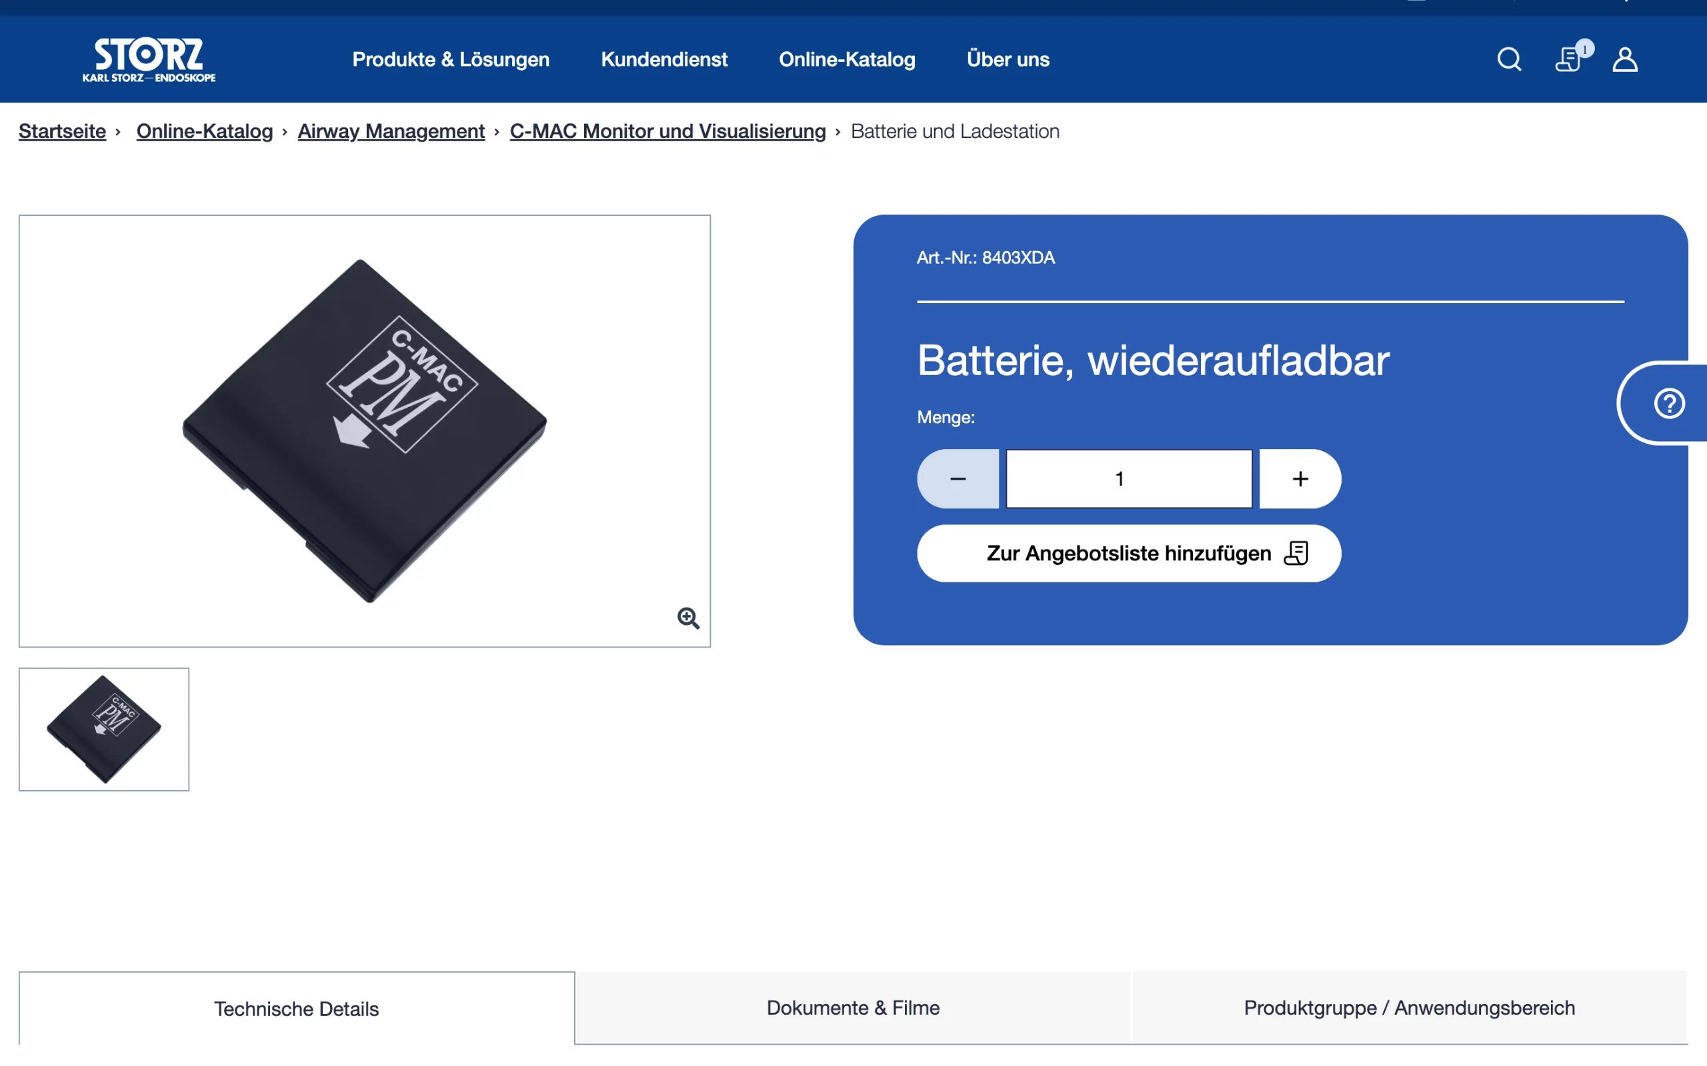Viewport: 1707px width, 1066px height.
Task: Click the Batterie, wiederaufladbar heading
Action: tap(1154, 360)
